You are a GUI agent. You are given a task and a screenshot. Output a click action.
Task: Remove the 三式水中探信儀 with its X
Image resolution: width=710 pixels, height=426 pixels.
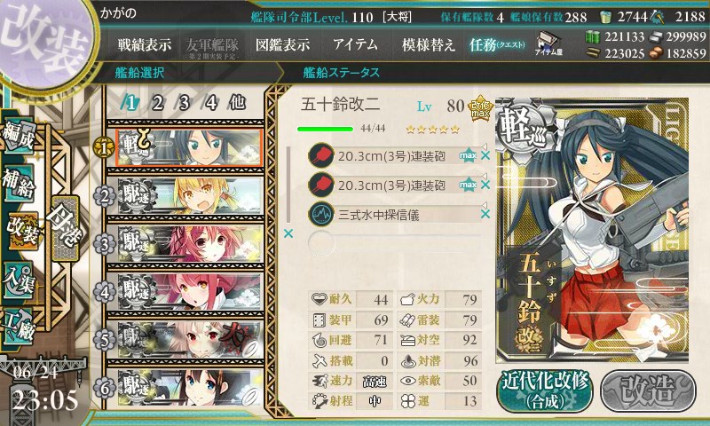pyautogui.click(x=485, y=214)
